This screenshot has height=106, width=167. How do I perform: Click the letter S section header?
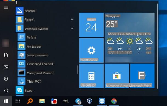pyautogui.click(x=16, y=2)
